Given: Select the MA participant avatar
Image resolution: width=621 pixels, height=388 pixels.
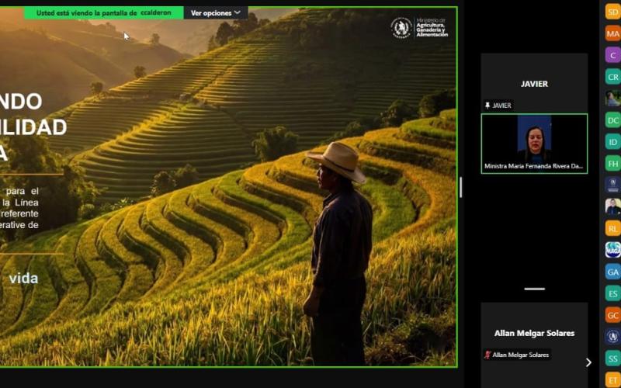Looking at the screenshot, I should coord(612,33).
